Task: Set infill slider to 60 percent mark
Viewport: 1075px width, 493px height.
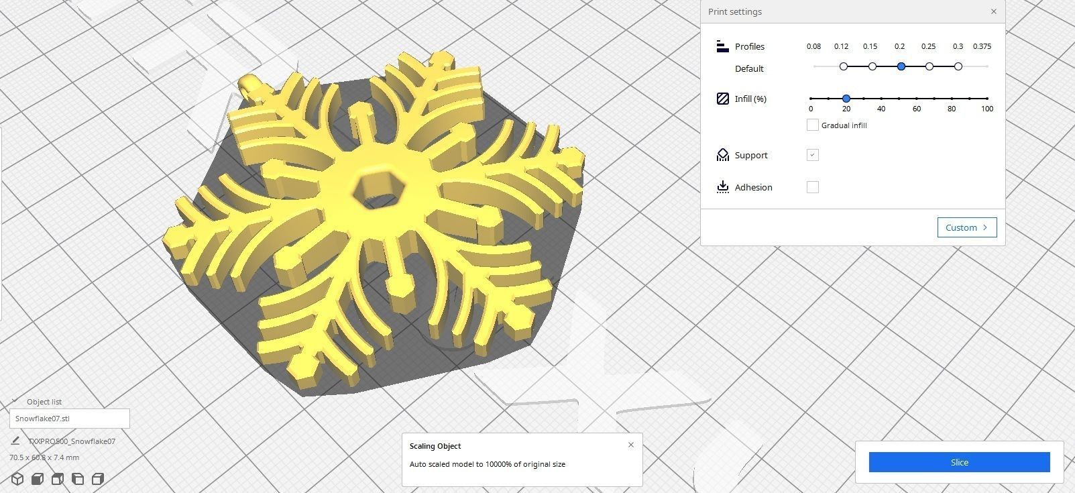Action: [x=917, y=99]
